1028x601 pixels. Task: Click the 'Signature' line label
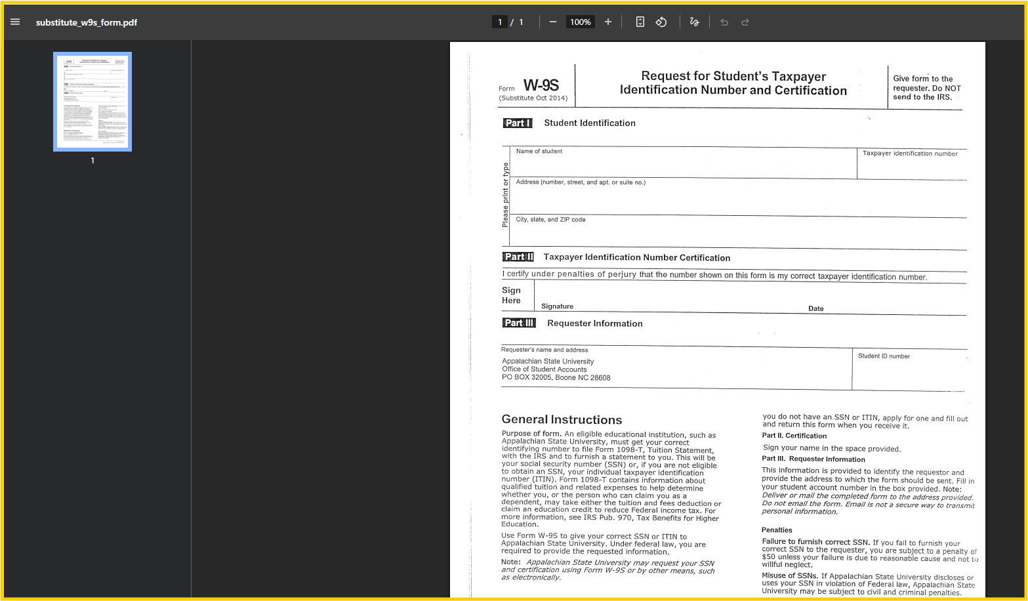[557, 306]
